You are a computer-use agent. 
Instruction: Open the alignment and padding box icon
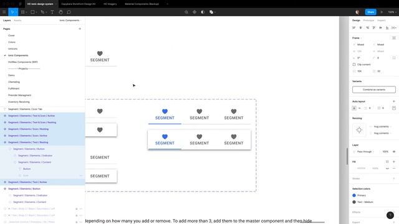(x=394, y=108)
